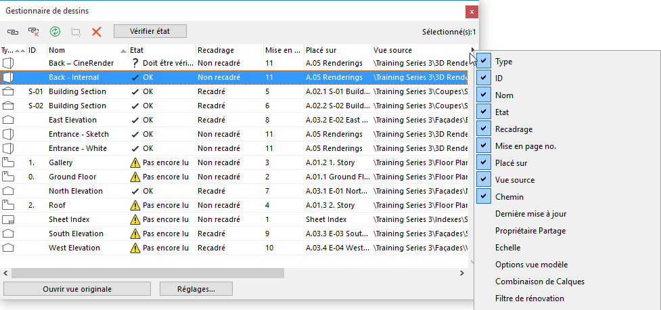Click the scroll left arrow
This screenshot has height=310, width=661.
[5, 273]
